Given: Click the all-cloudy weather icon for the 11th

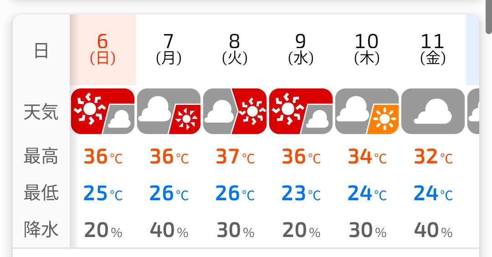Looking at the screenshot, I should pos(433,111).
